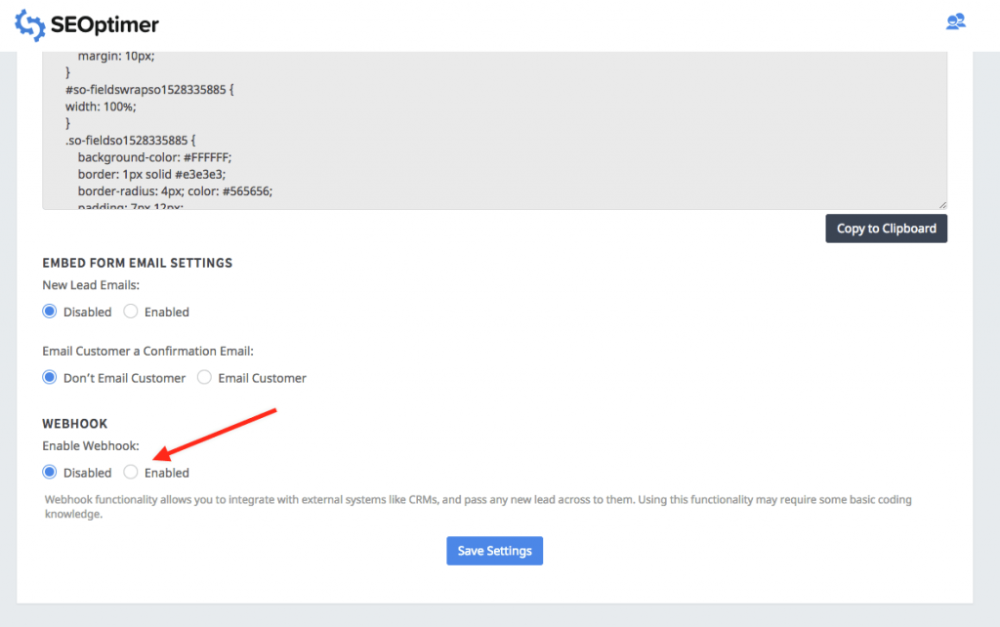This screenshot has height=627, width=1000.
Task: Set Enable Webhook to Disabled
Action: [x=50, y=472]
